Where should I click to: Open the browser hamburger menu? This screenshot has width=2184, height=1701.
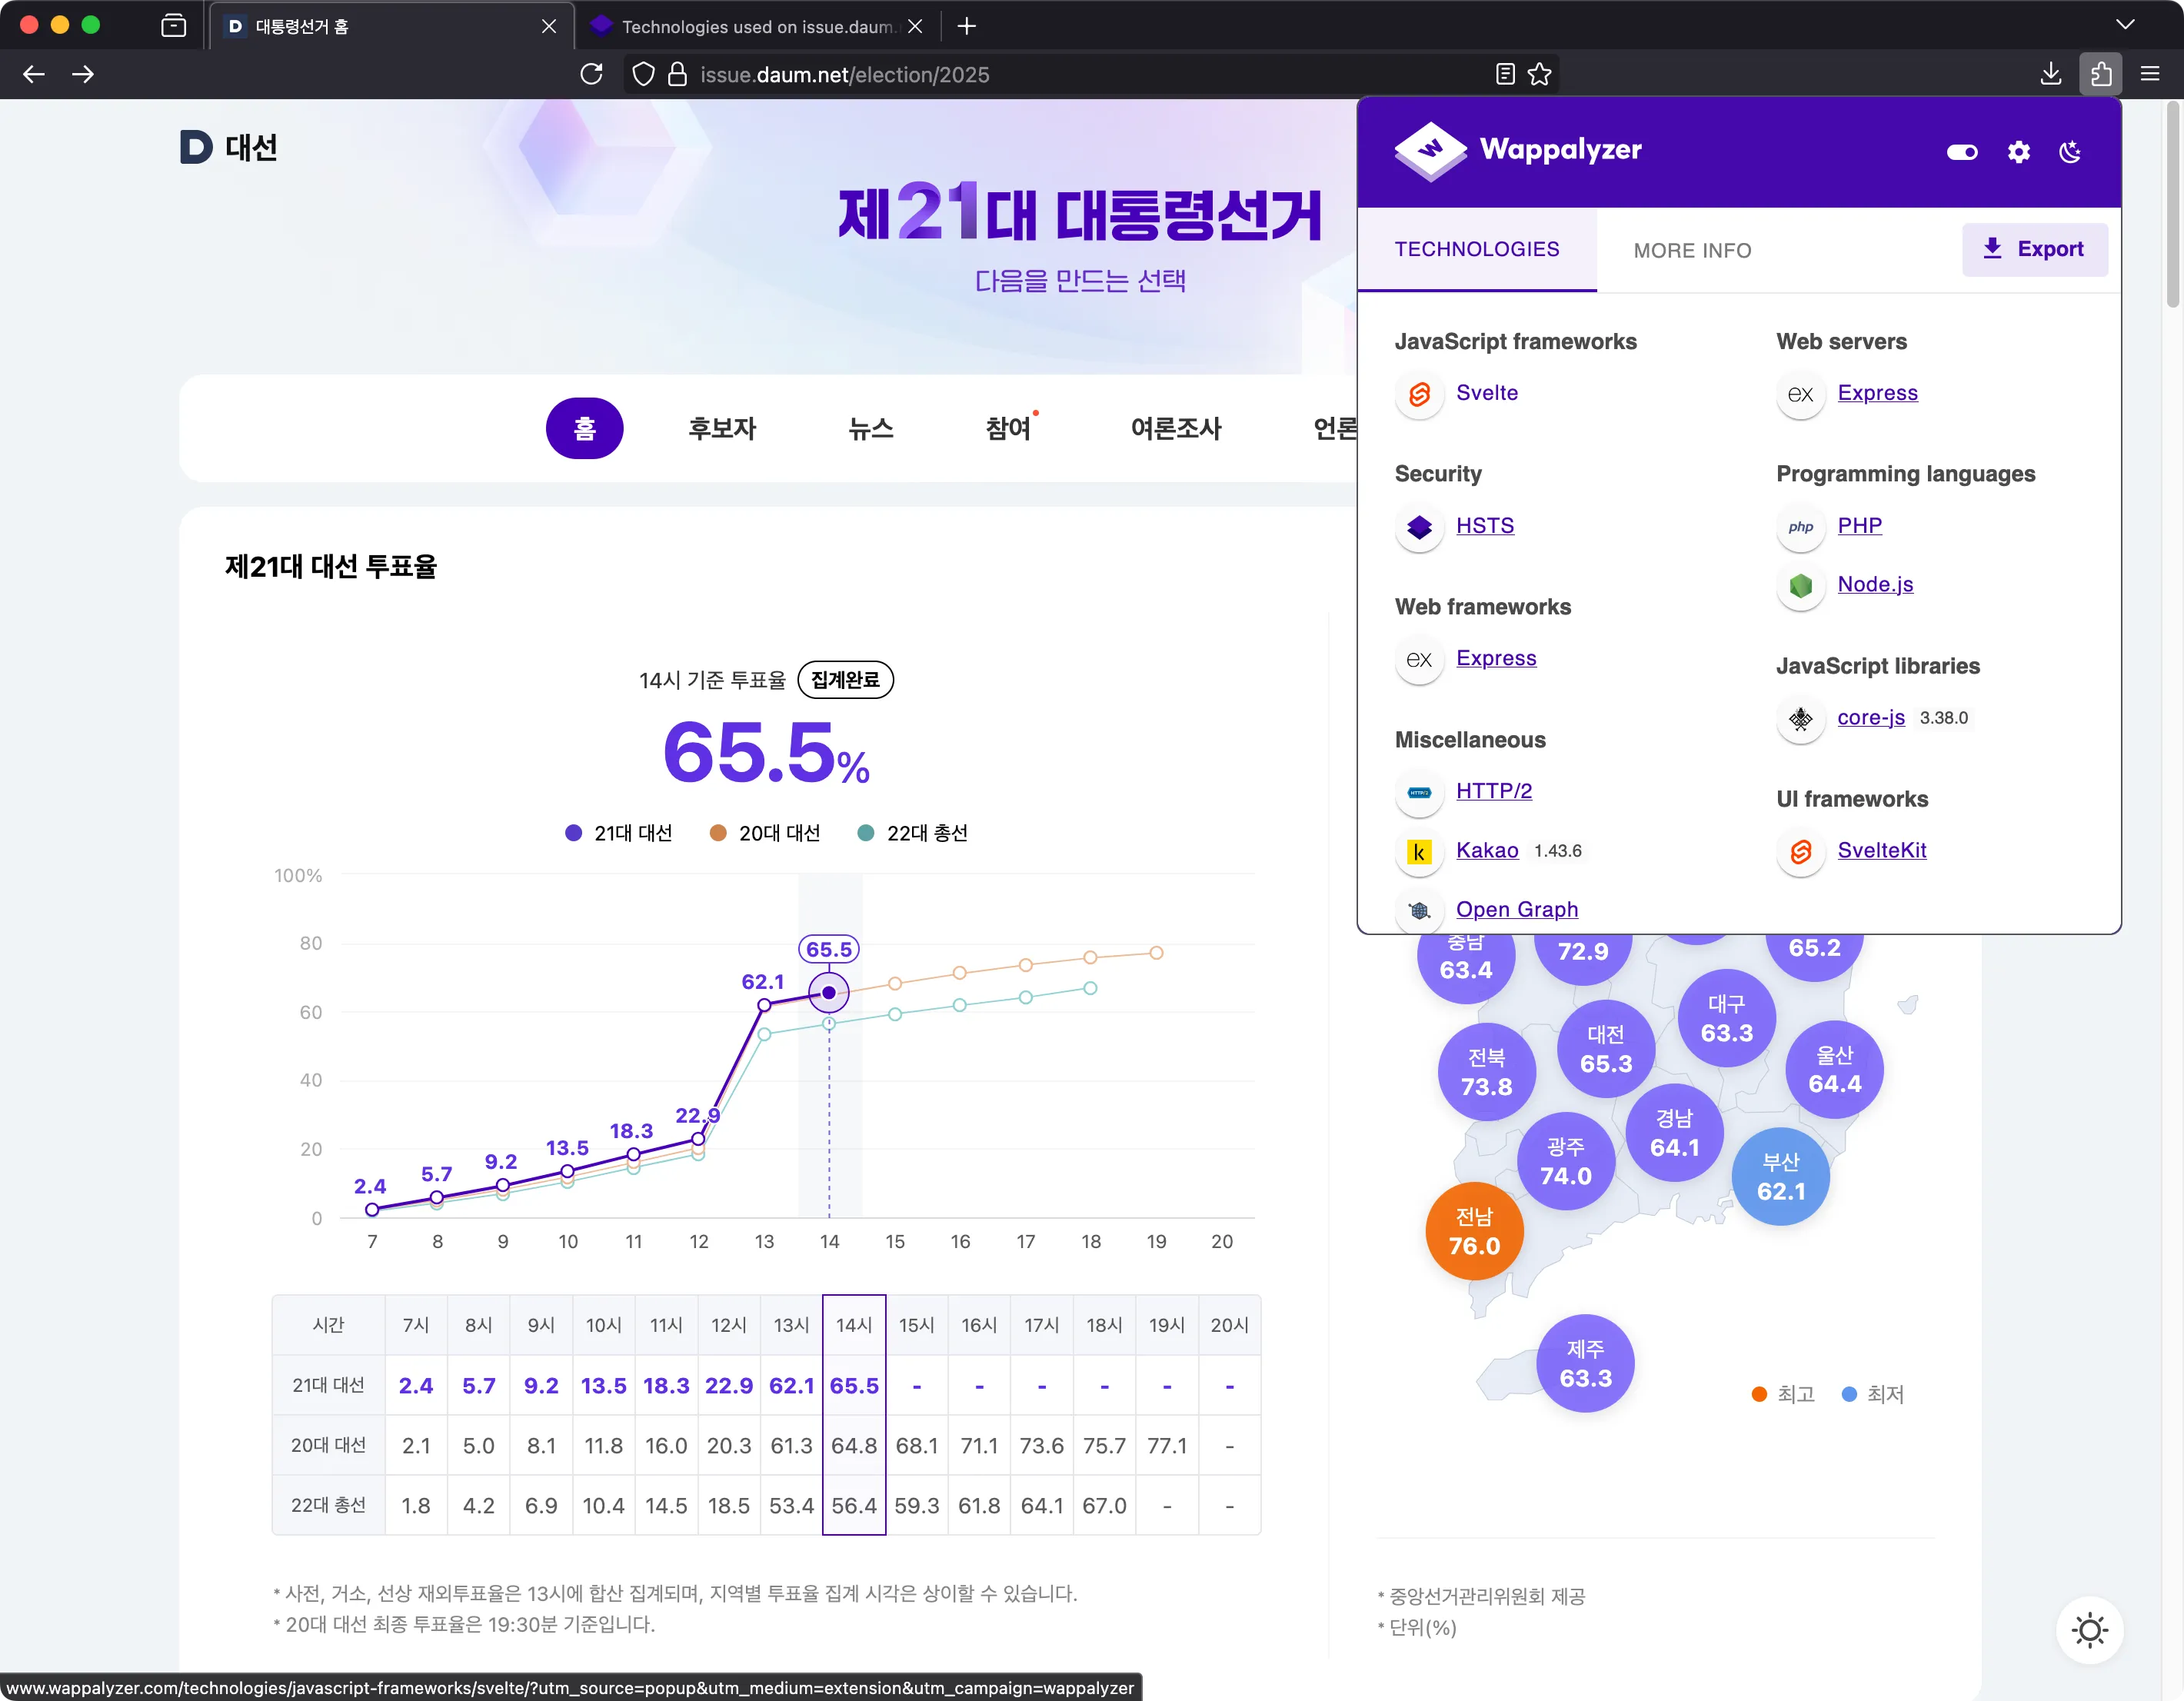coord(2150,74)
